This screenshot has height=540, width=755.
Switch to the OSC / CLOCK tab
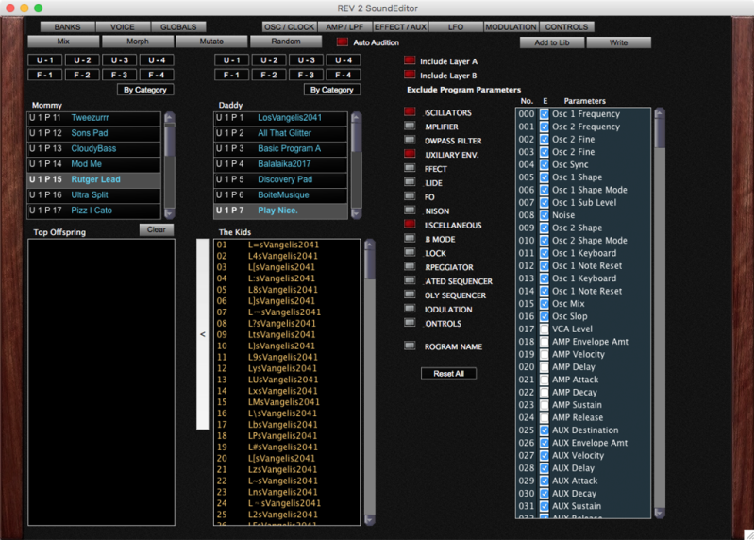[x=292, y=27]
